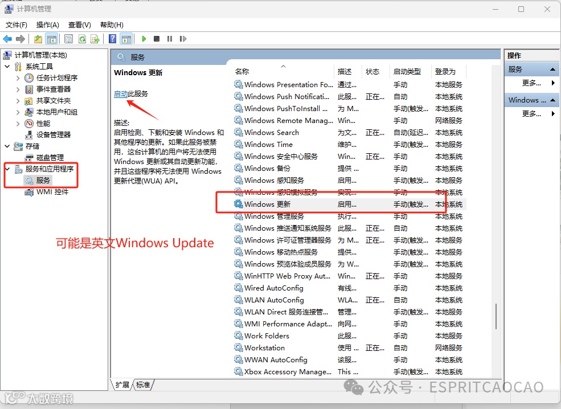Sort by the 描述 column header

[348, 72]
